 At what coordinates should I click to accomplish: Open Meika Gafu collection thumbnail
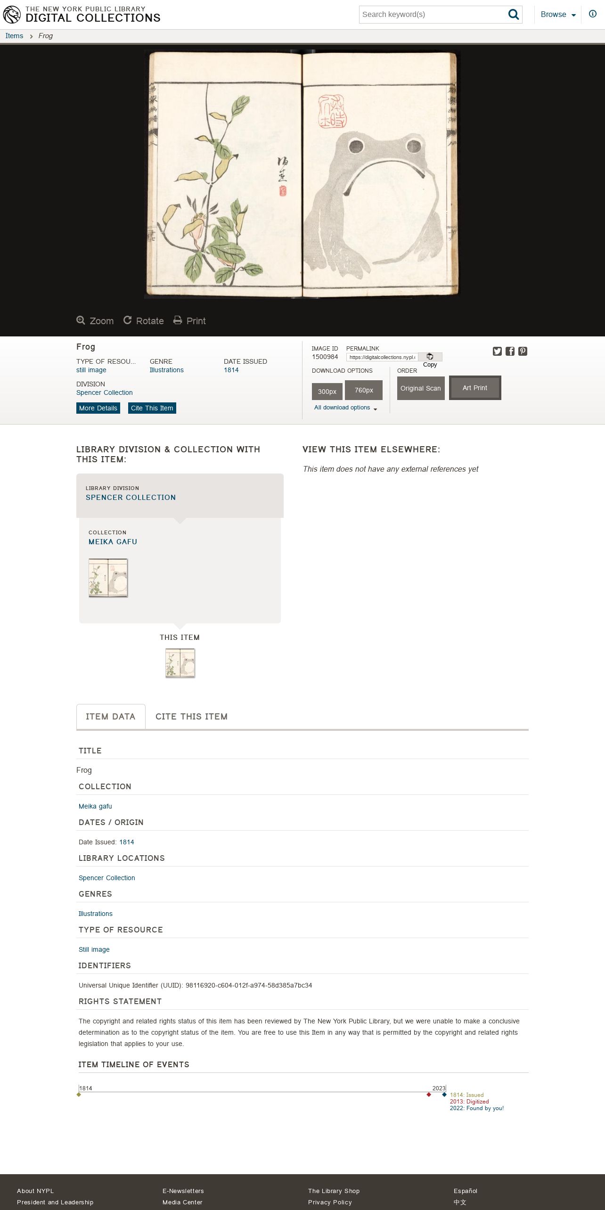108,578
